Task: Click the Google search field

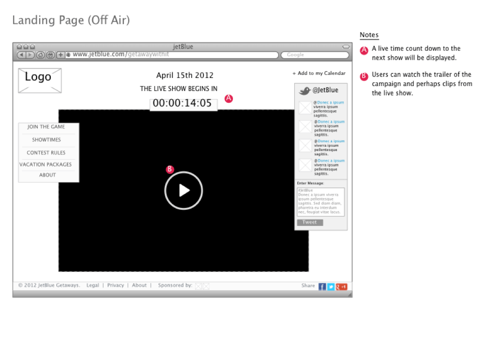Action: [x=315, y=55]
